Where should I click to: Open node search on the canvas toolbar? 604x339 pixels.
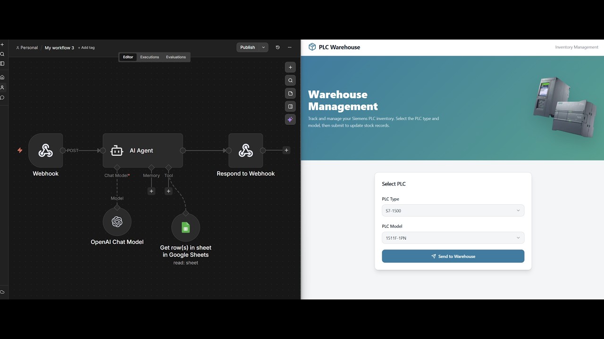(x=290, y=81)
